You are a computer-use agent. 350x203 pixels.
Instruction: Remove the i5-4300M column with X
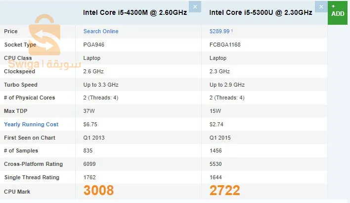(x=195, y=7)
